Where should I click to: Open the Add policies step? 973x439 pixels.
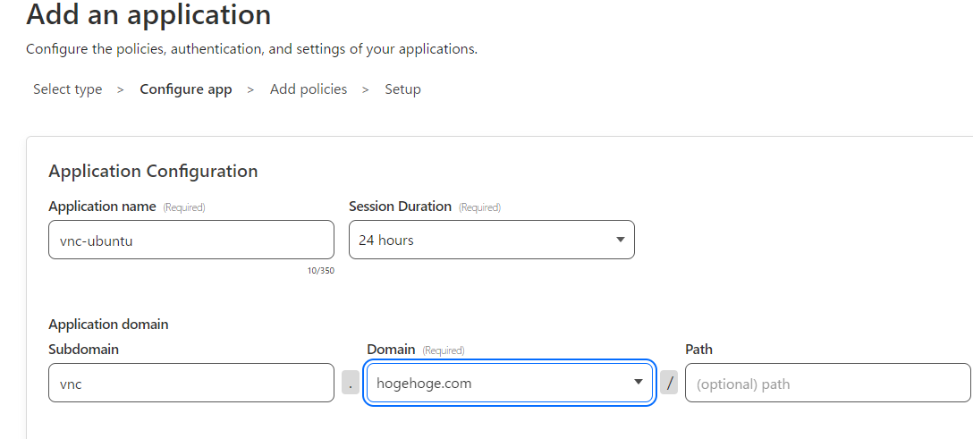tap(309, 89)
